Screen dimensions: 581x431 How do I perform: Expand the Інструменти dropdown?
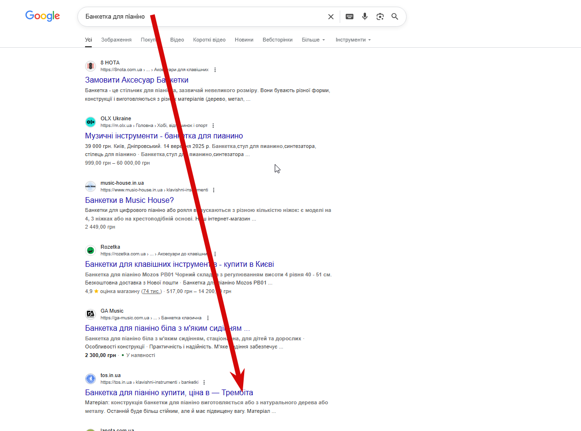tap(353, 40)
